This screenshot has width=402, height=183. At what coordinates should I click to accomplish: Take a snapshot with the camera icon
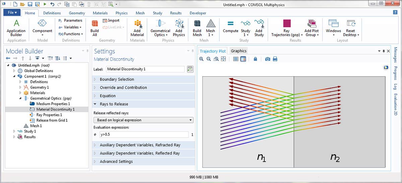(267, 59)
